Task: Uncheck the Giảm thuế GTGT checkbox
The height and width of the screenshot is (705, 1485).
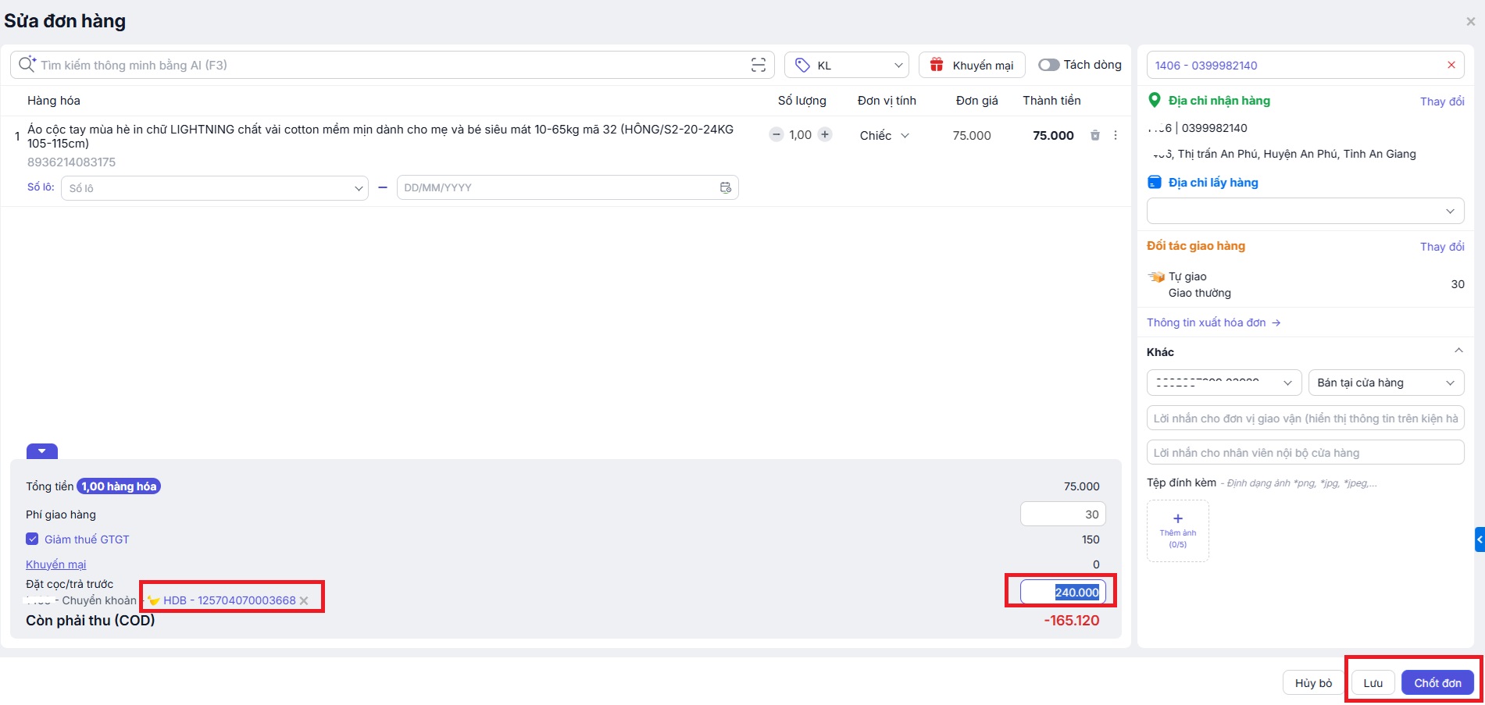Action: point(32,539)
